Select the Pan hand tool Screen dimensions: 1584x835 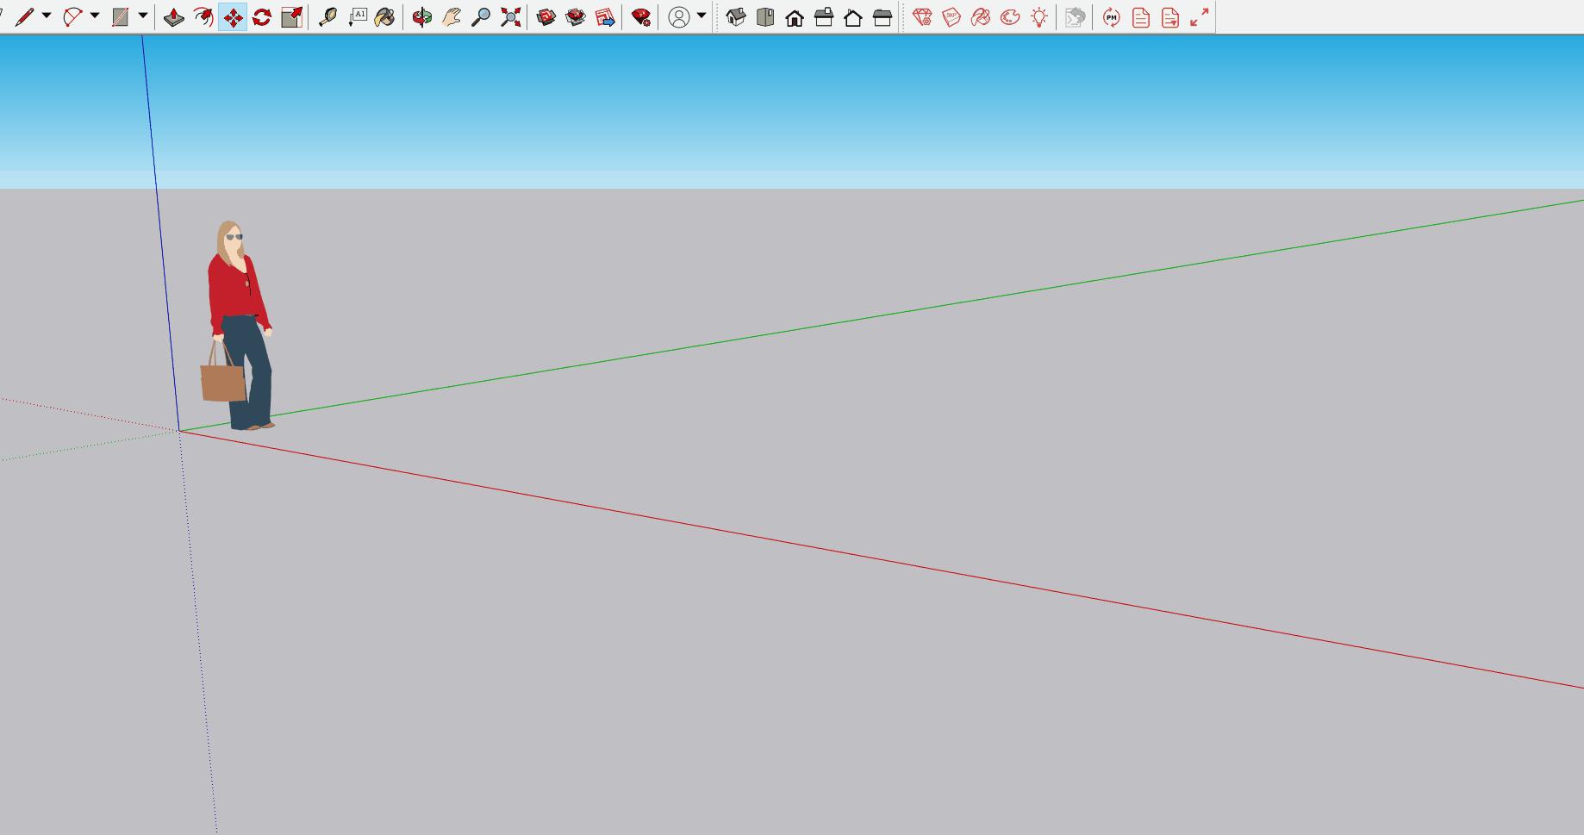452,17
